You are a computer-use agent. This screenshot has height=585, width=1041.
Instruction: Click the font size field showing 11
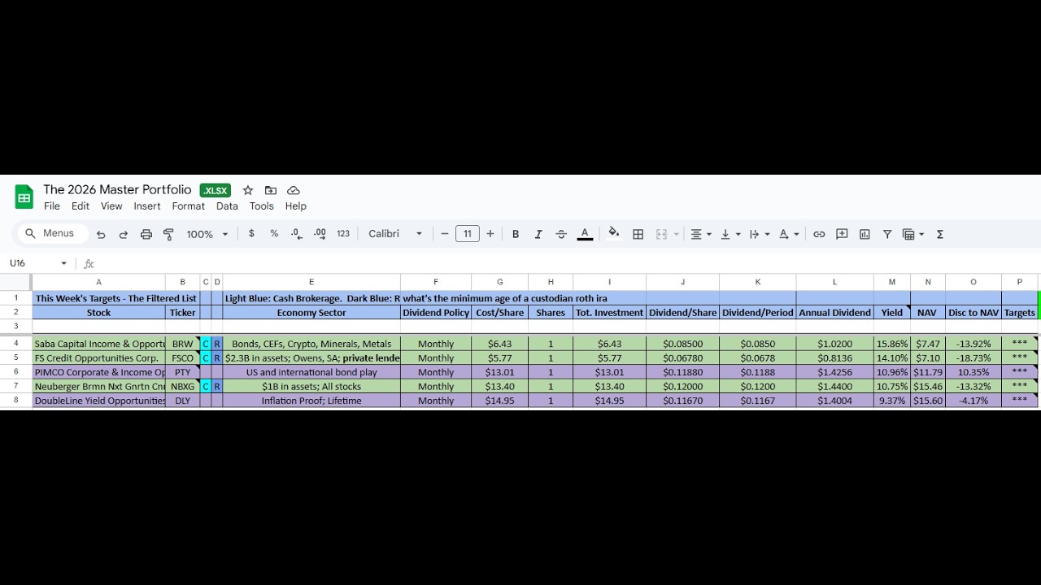click(468, 234)
